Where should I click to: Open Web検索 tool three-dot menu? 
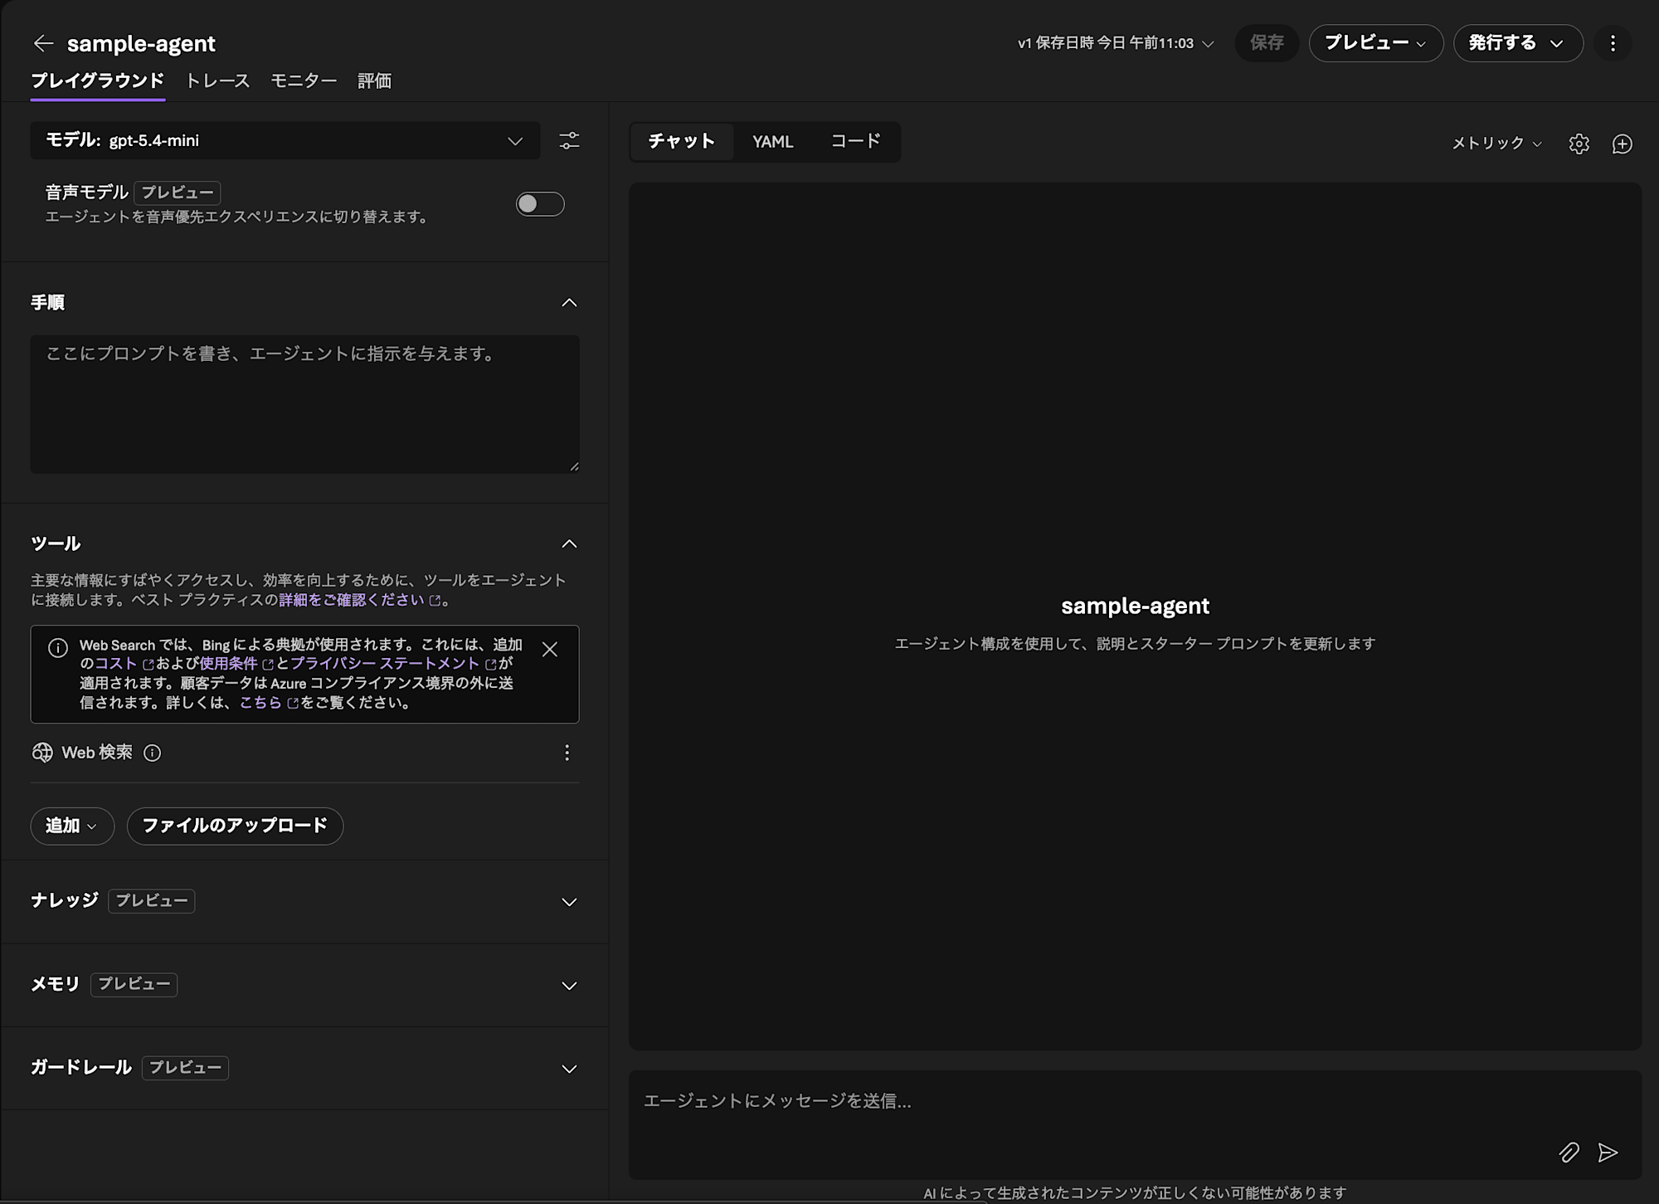pyautogui.click(x=567, y=753)
